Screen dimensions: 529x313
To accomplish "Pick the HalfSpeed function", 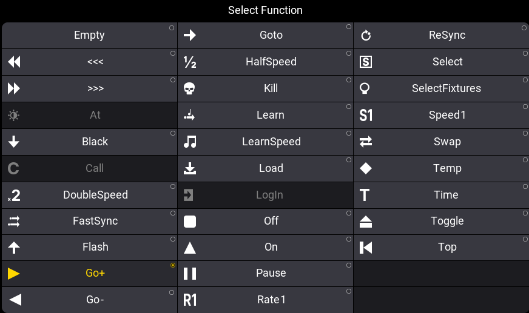I will point(271,62).
